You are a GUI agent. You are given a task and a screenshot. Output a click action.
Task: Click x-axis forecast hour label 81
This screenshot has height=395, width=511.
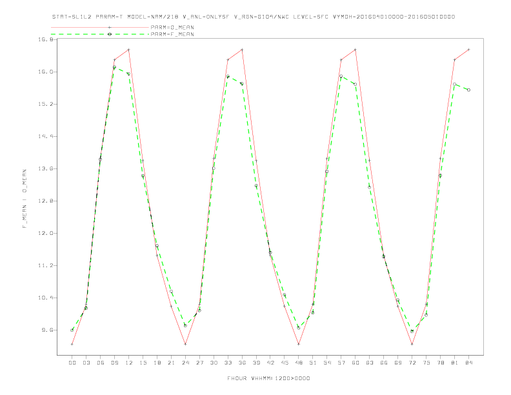point(455,363)
